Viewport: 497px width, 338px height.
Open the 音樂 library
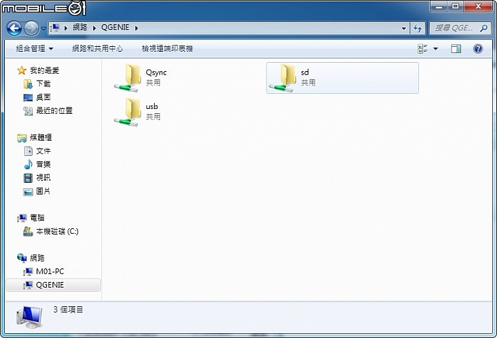pyautogui.click(x=43, y=164)
